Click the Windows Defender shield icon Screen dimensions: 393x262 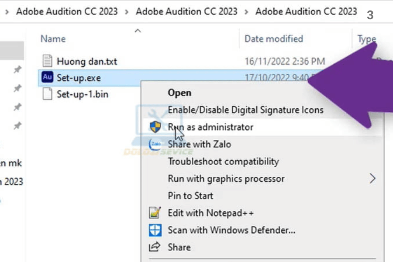point(155,230)
